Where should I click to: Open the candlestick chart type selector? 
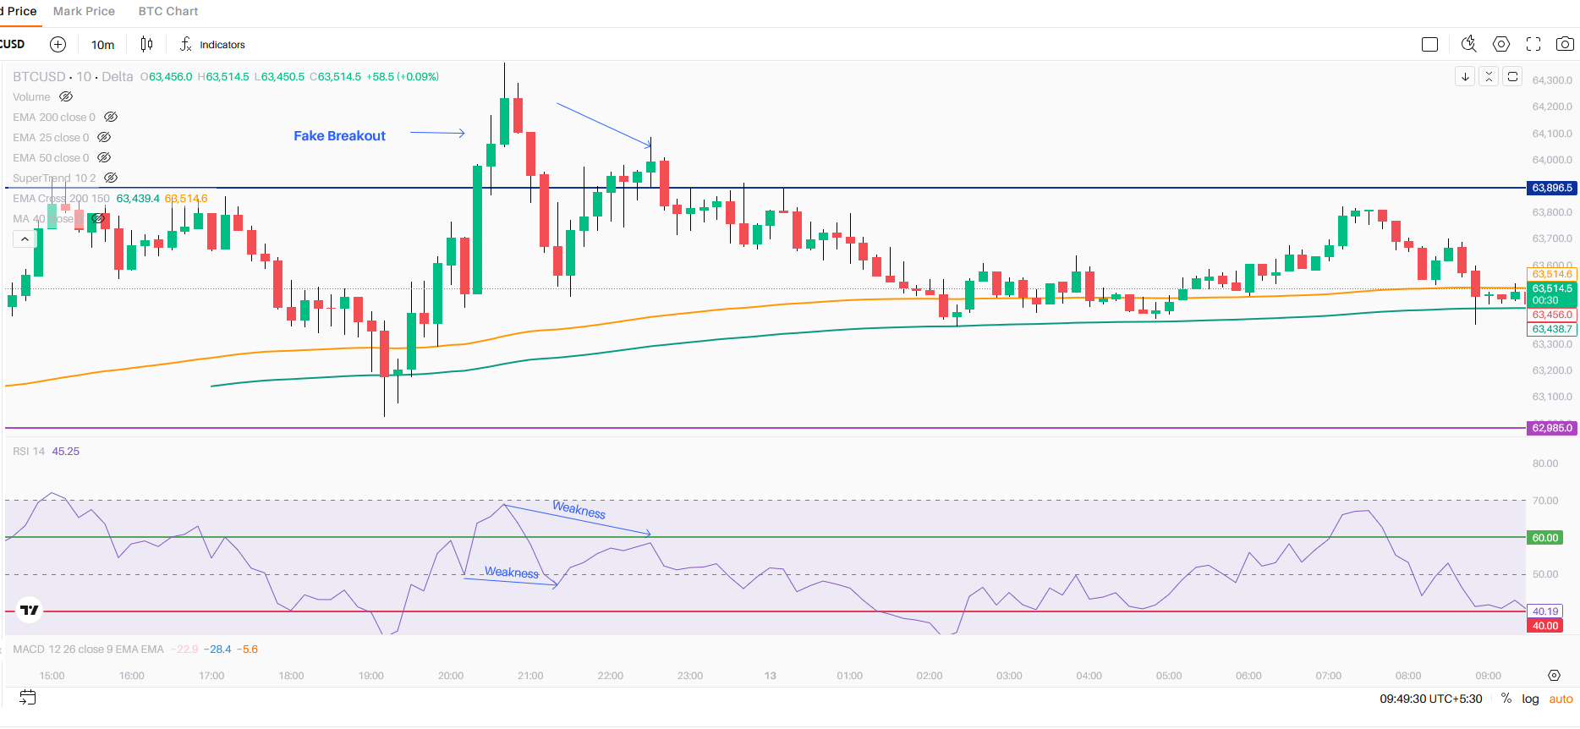(146, 44)
